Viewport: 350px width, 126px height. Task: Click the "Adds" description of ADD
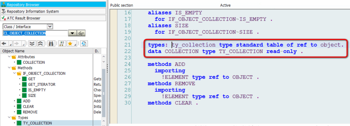tap(97, 101)
